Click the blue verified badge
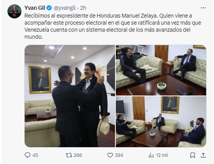The width and height of the screenshot is (214, 164). 49,8
